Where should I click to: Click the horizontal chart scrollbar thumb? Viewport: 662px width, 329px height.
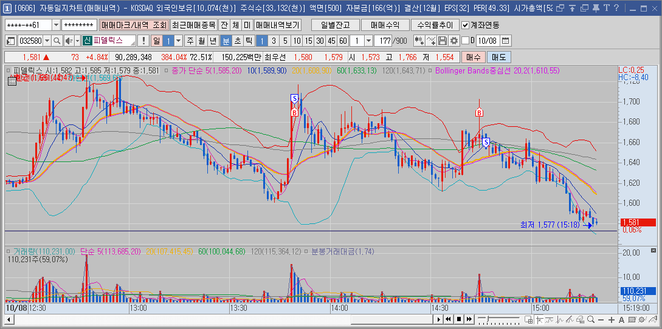tap(393, 319)
